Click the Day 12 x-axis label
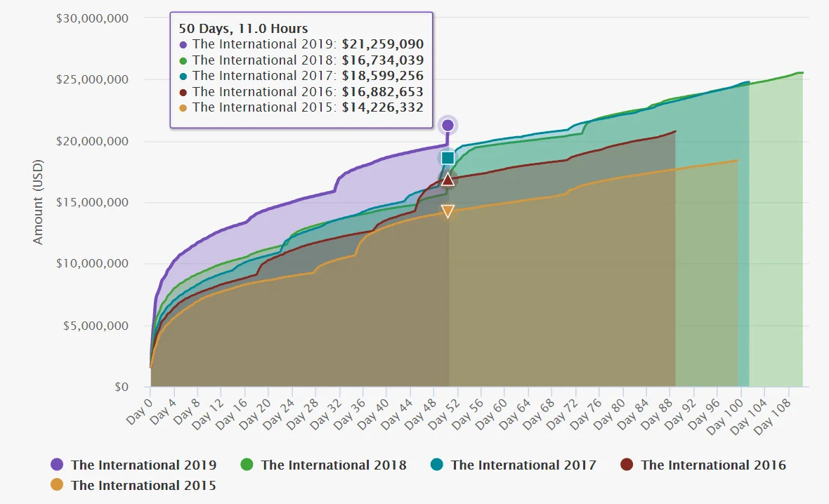This screenshot has width=829, height=504. click(207, 413)
